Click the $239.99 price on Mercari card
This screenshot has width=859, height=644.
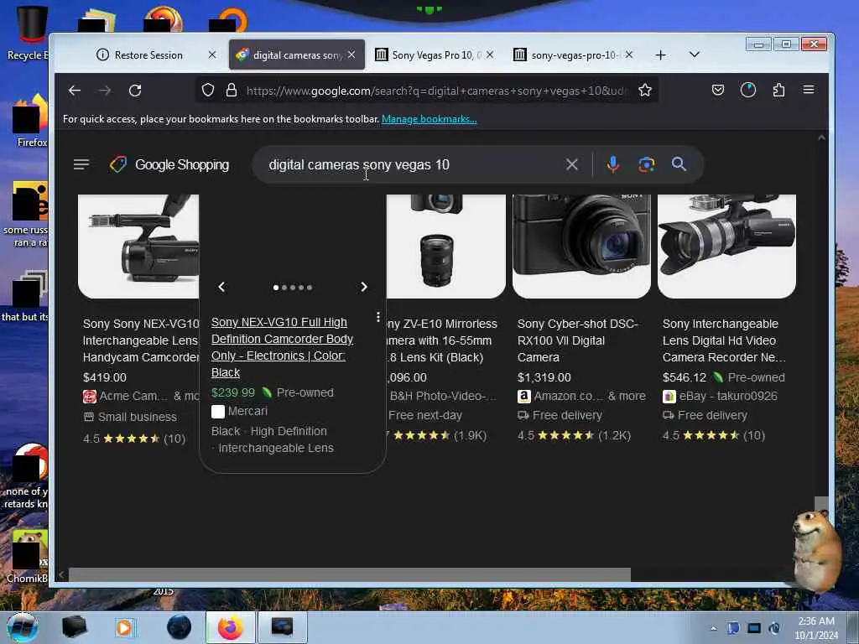point(233,392)
